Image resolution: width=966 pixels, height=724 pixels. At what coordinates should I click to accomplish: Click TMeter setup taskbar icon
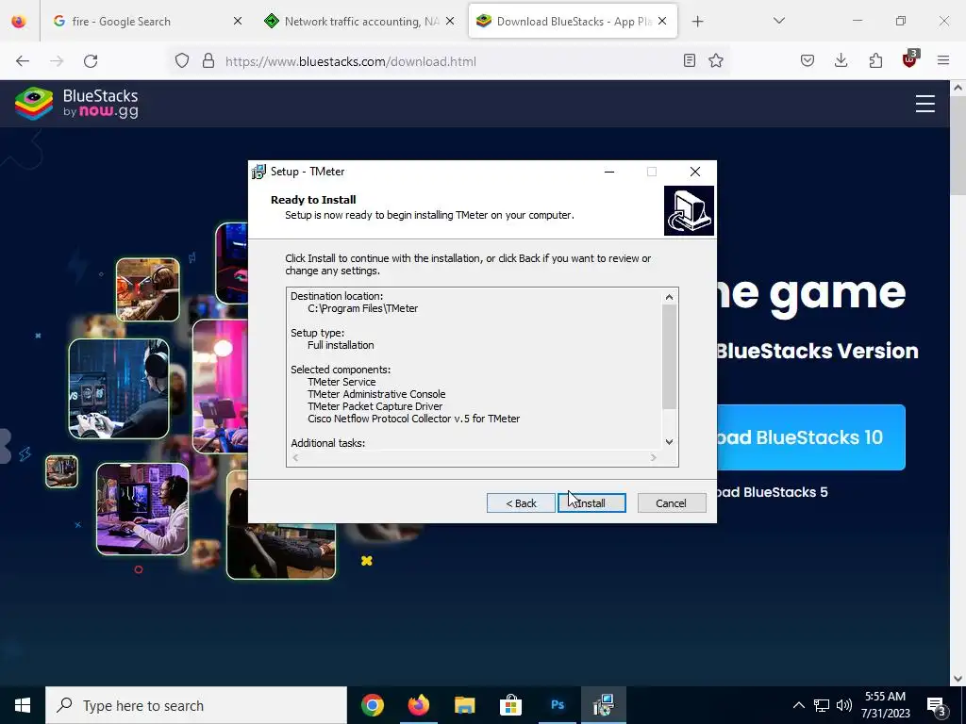coord(604,705)
